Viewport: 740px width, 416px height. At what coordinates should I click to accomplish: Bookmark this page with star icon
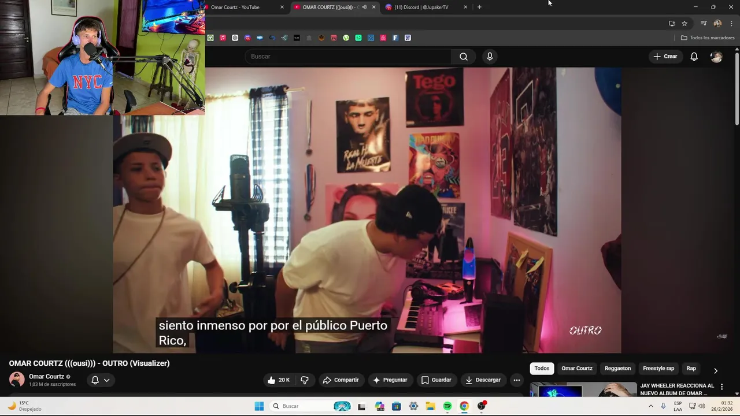click(684, 23)
